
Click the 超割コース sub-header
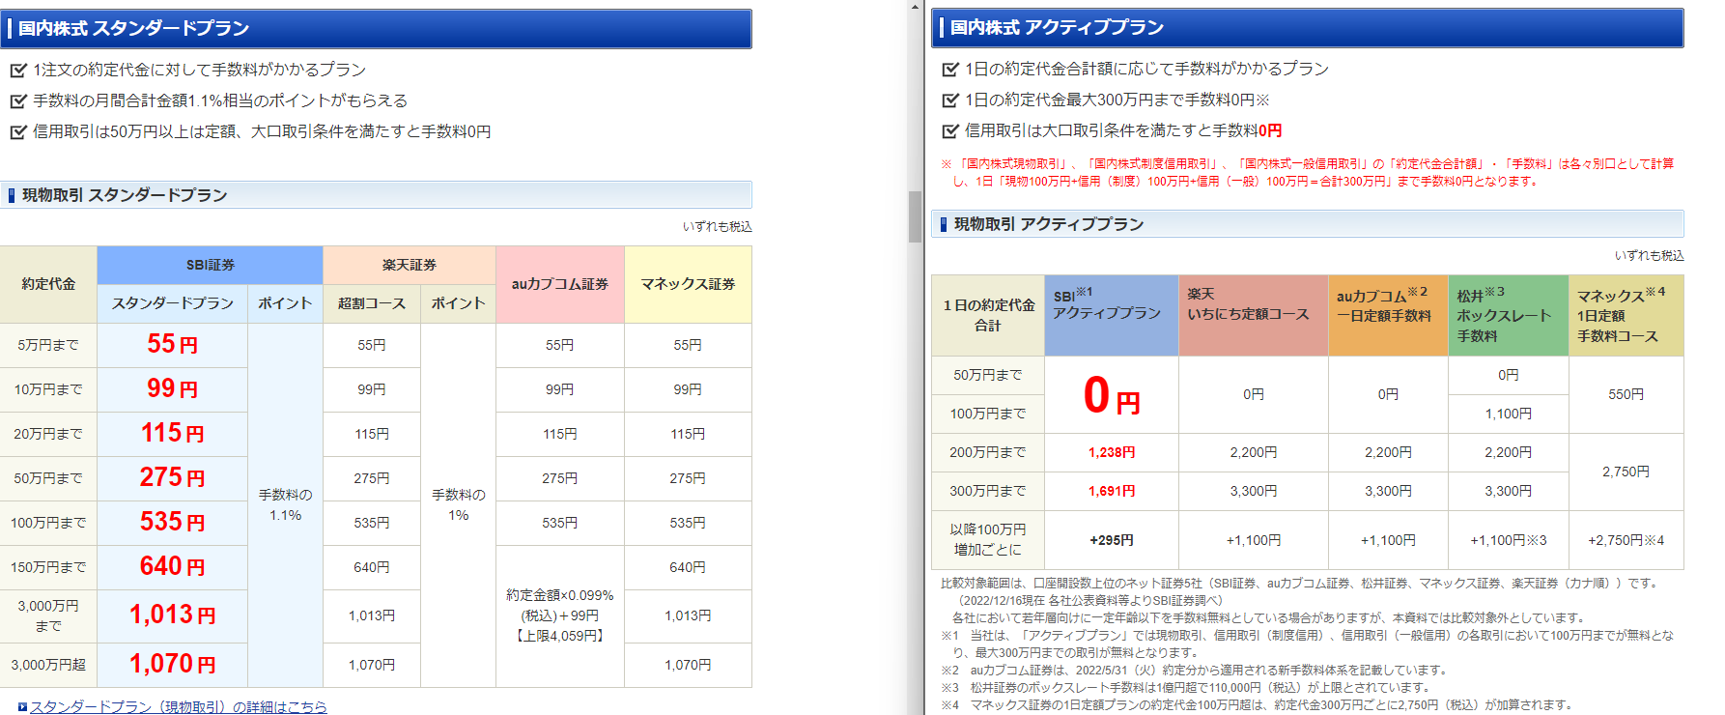tap(372, 303)
